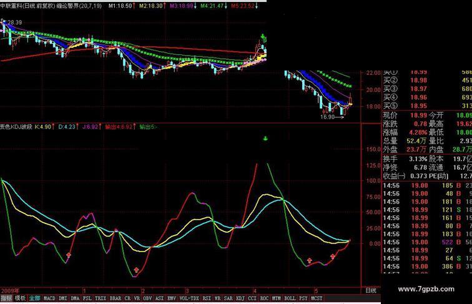The height and width of the screenshot is (304, 472).
Task: Click the green down-arrow sell signal in KDJ panel
Action: [x=265, y=139]
